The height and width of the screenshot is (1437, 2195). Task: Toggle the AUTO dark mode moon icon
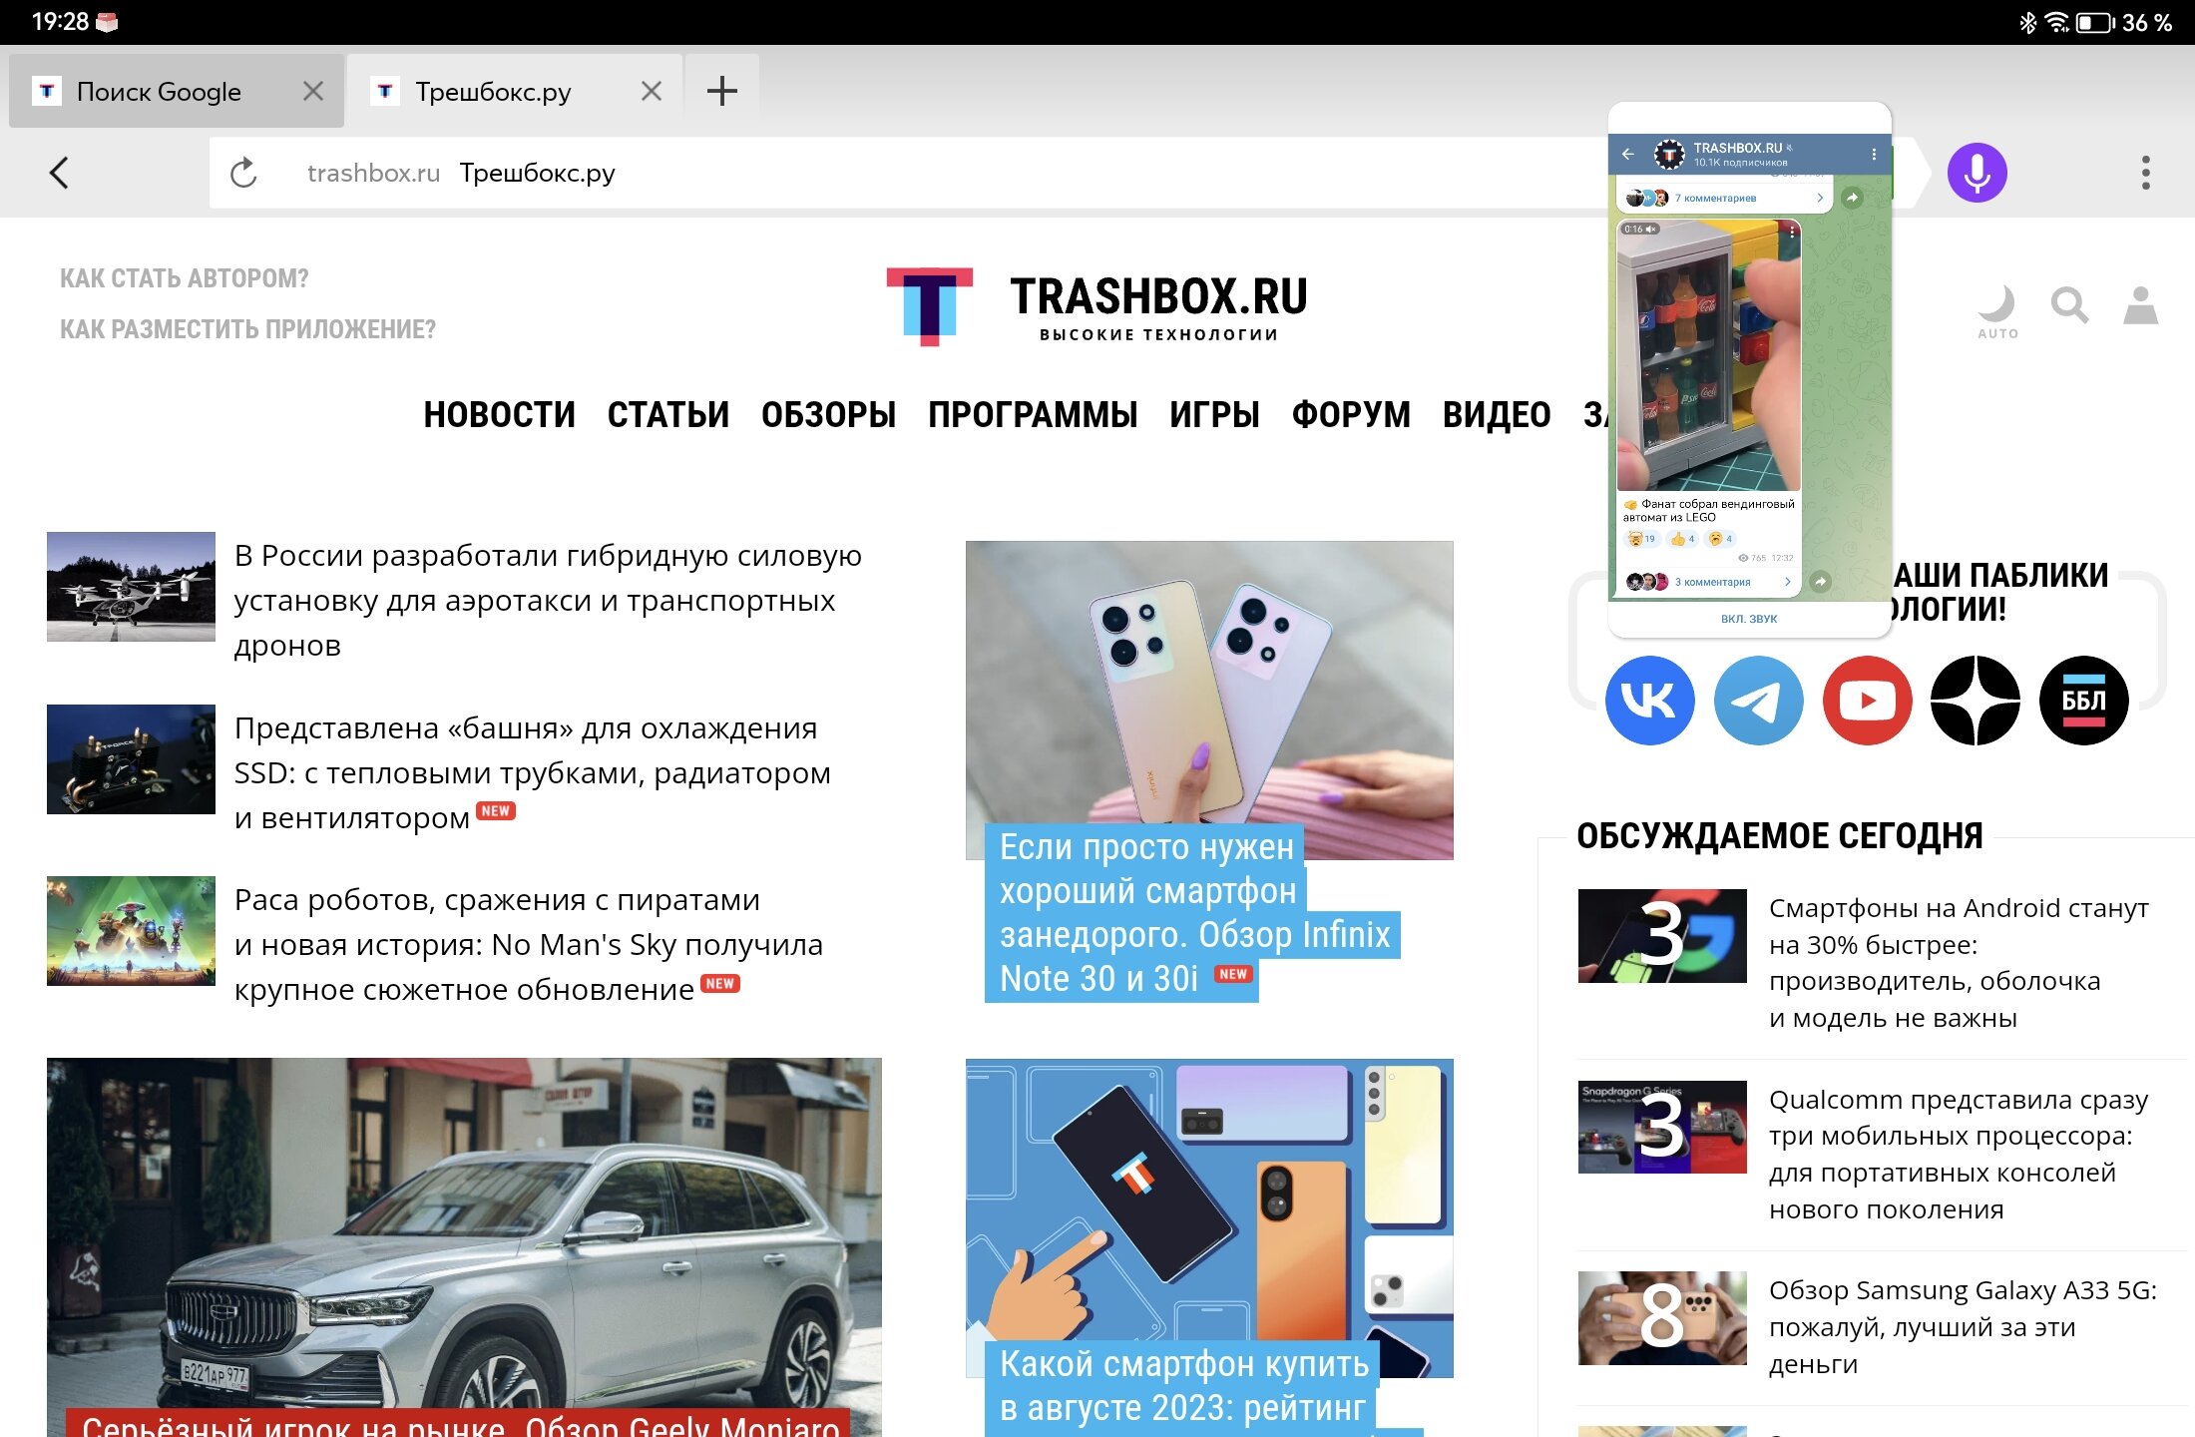(1997, 310)
